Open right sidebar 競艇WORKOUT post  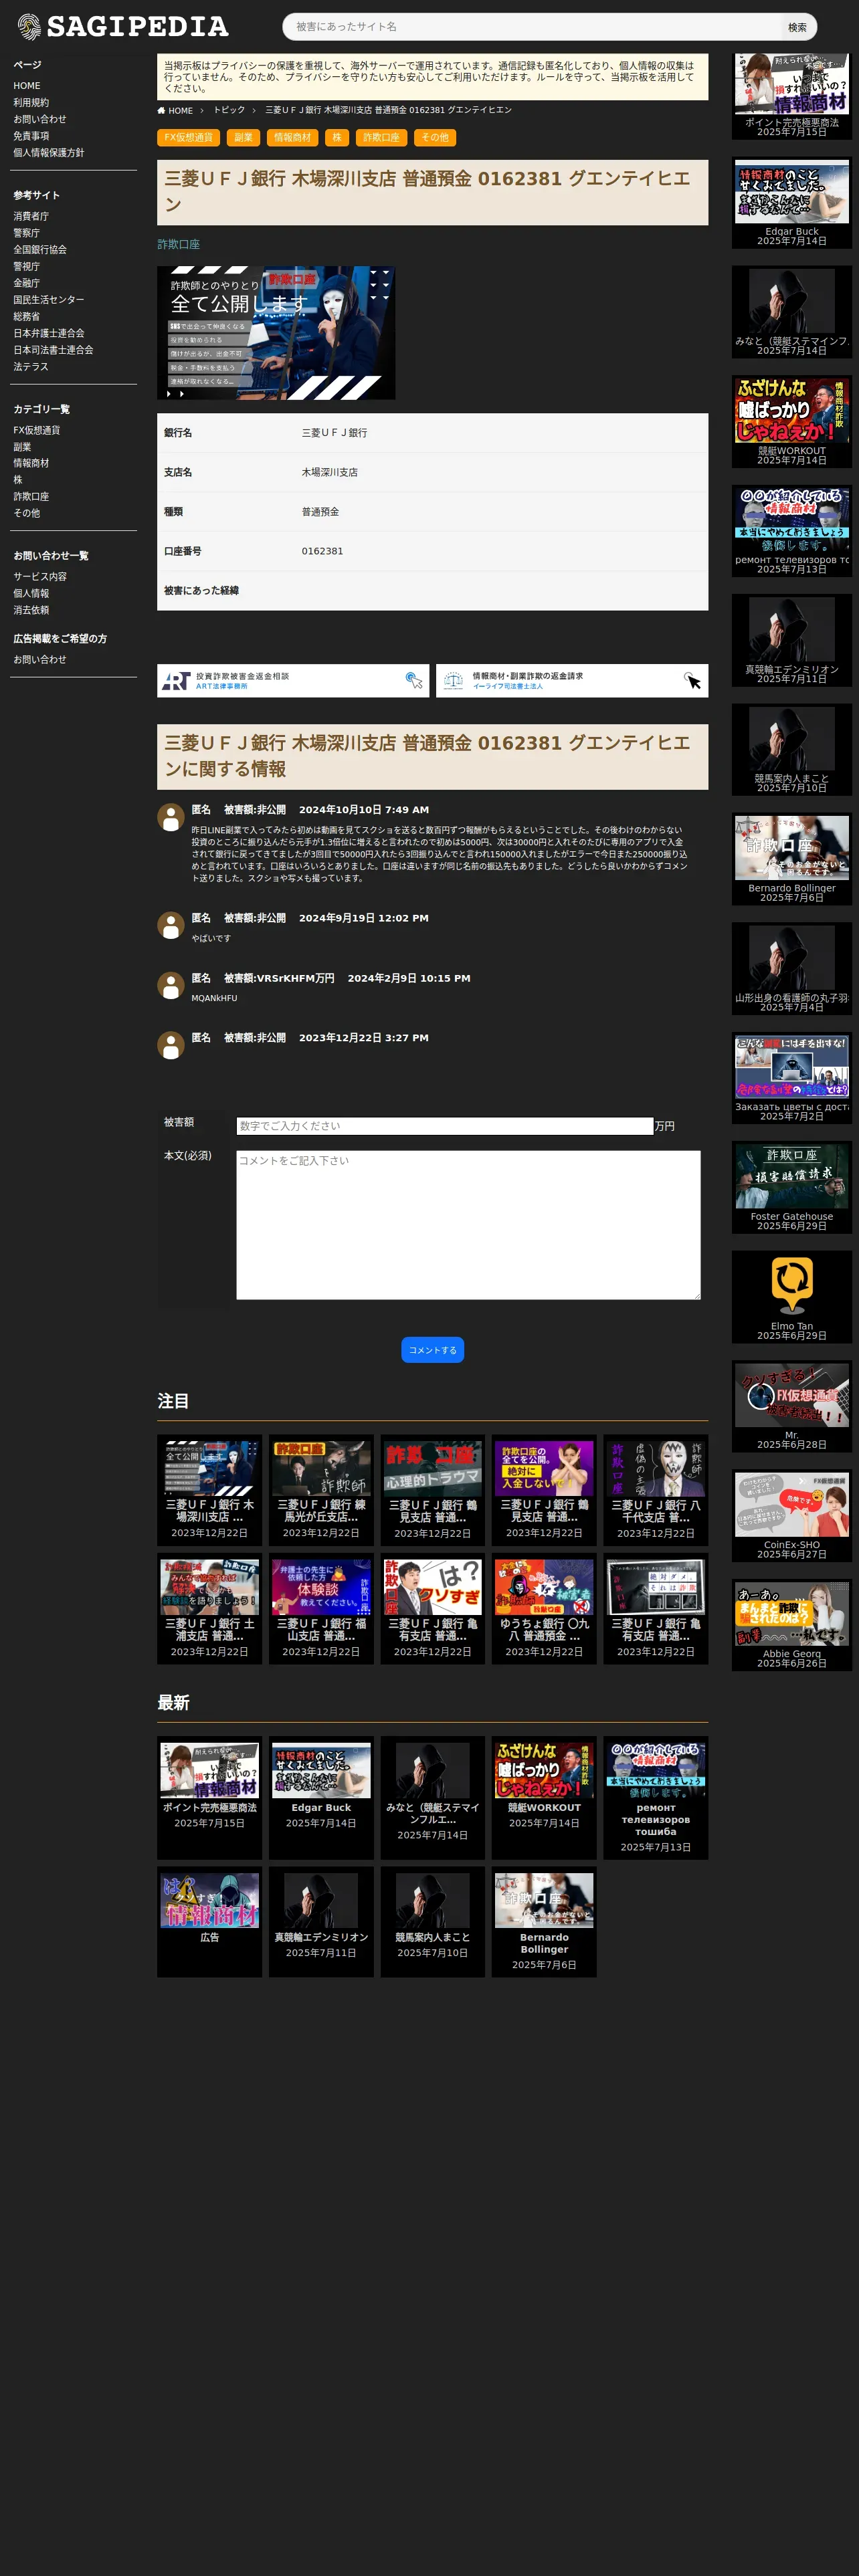[792, 422]
